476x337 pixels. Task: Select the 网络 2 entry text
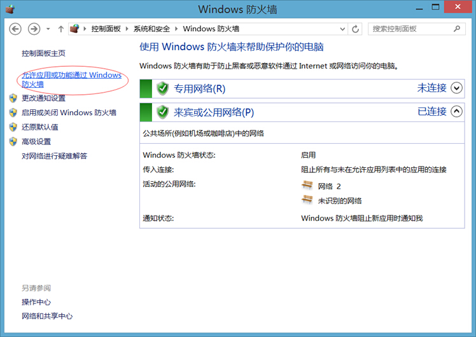pyautogui.click(x=330, y=186)
